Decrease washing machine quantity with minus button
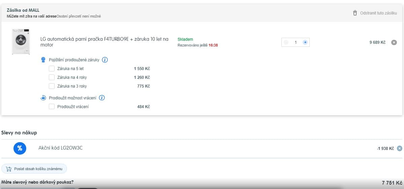Screen dimensions: 404x189 tap(286, 42)
